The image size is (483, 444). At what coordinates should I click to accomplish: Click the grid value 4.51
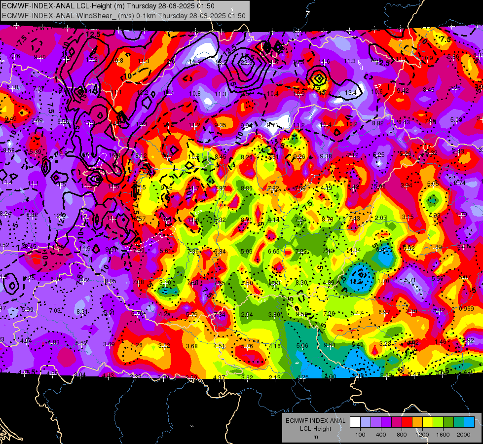[x=220, y=346]
